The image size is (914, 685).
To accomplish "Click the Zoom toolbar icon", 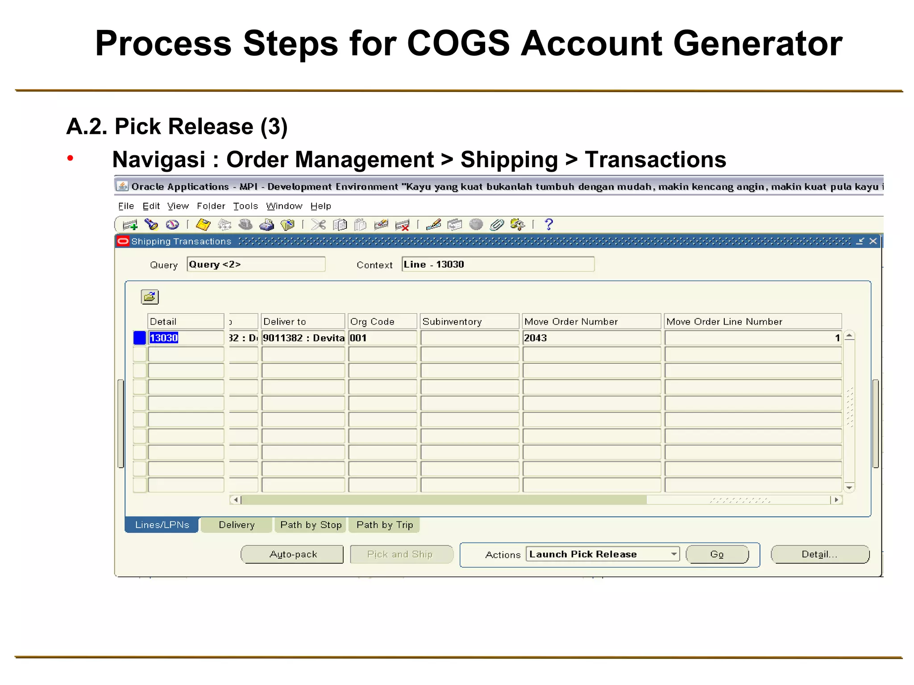I will point(455,224).
